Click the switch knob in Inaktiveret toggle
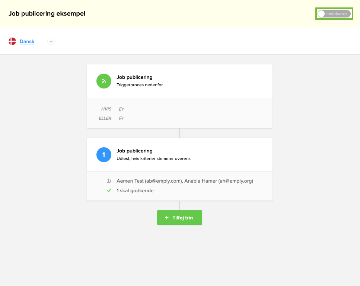The width and height of the screenshot is (360, 286). pos(321,13)
